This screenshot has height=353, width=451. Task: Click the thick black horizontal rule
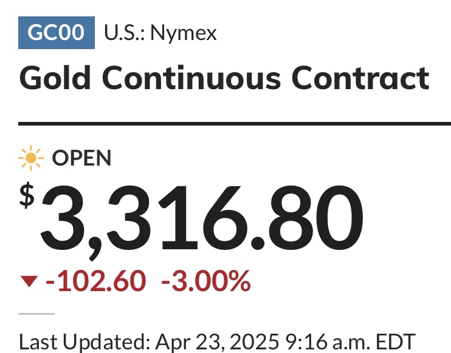(x=235, y=124)
